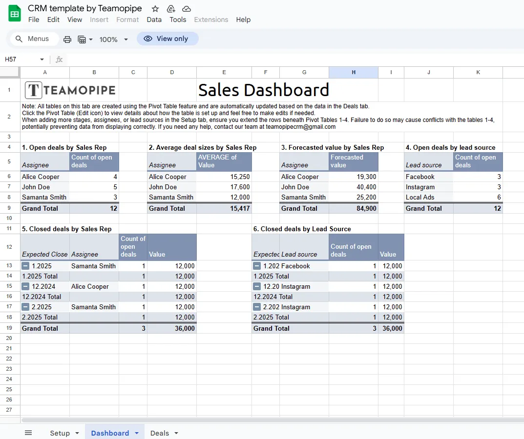Viewport: 524px width, 439px height.
Task: Select column H header
Action: point(354,72)
